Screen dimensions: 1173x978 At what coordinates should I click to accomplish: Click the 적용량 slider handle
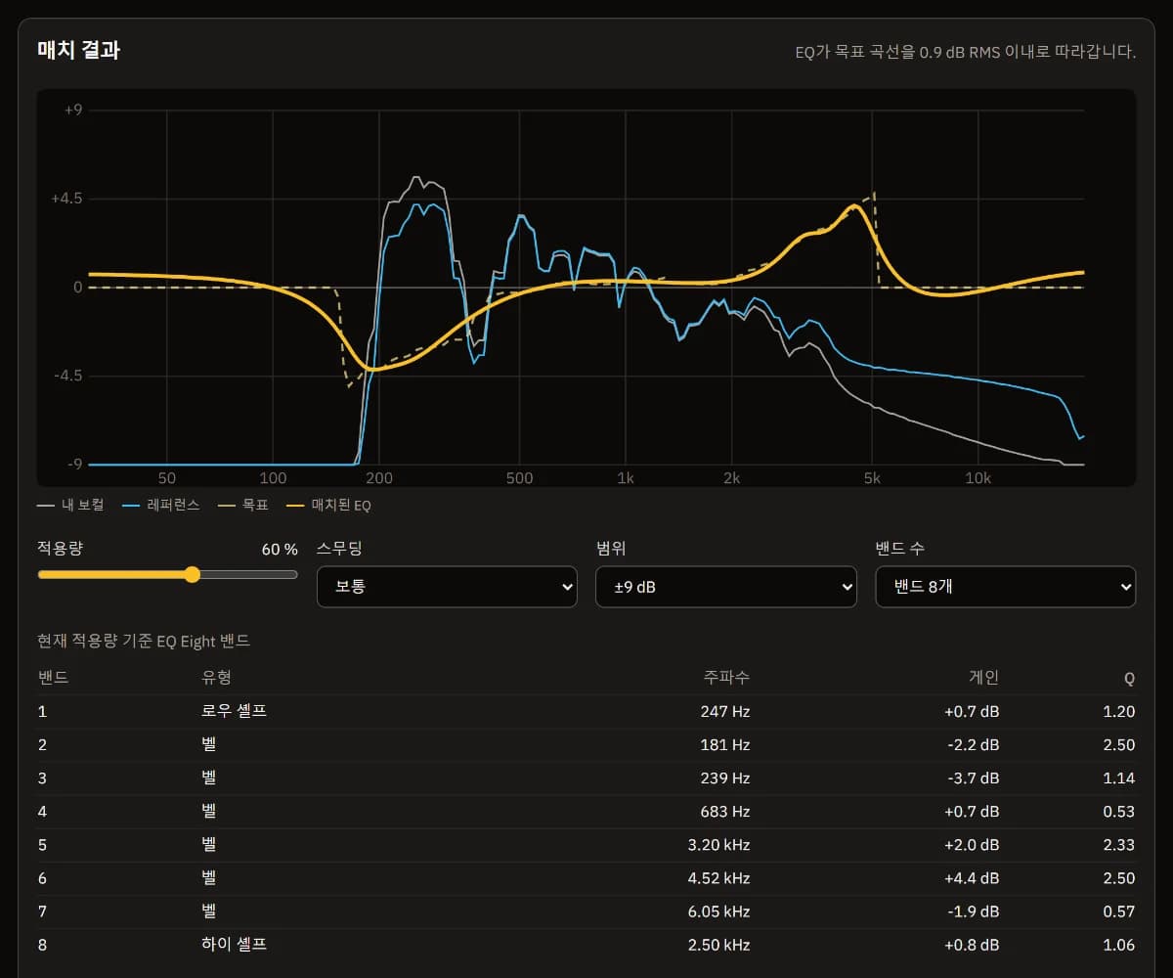point(192,574)
